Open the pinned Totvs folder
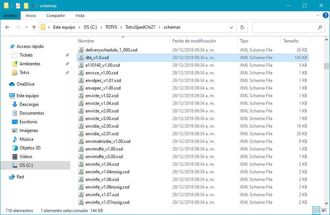The image size is (330, 215). coord(24,73)
